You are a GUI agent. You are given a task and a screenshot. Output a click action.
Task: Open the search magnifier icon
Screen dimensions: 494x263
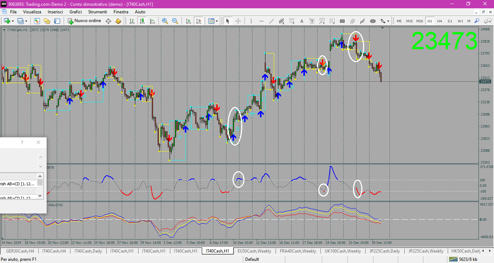(x=477, y=21)
